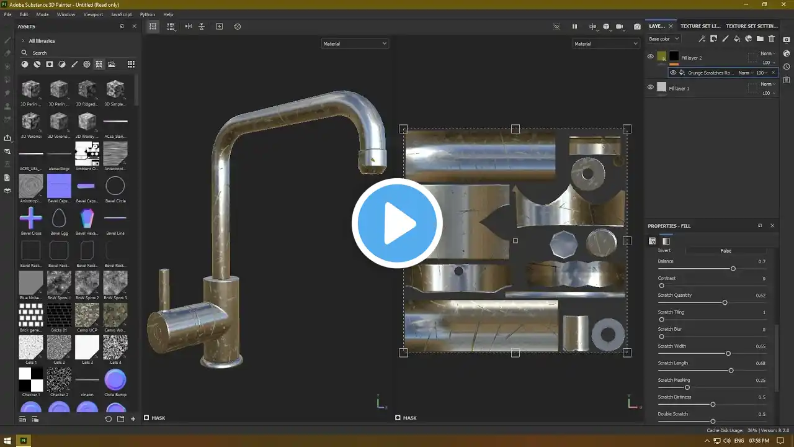794x447 pixels.
Task: Filter assets by Filters icon
Action: [62, 64]
